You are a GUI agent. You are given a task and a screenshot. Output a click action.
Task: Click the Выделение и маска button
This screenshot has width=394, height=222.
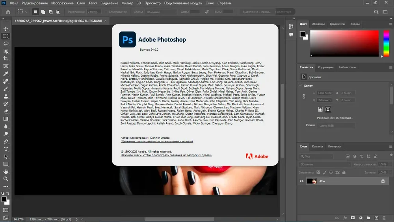click(257, 12)
